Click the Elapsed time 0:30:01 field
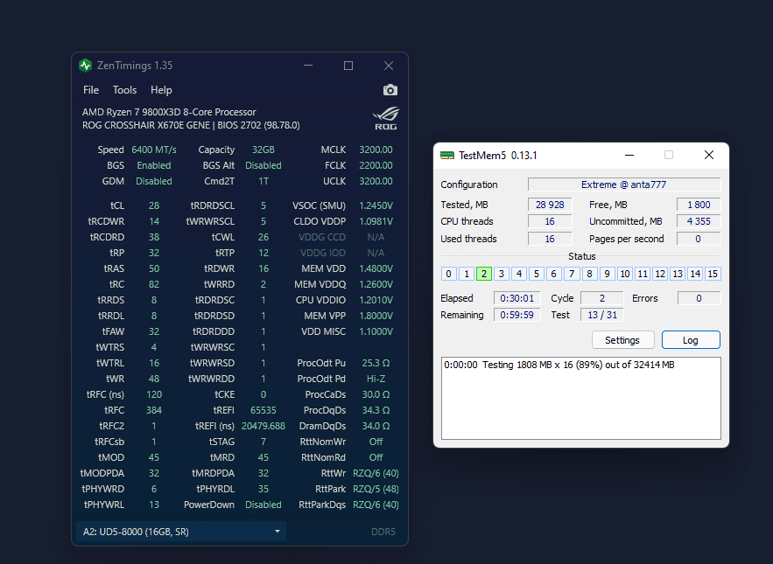The image size is (773, 564). pyautogui.click(x=517, y=298)
